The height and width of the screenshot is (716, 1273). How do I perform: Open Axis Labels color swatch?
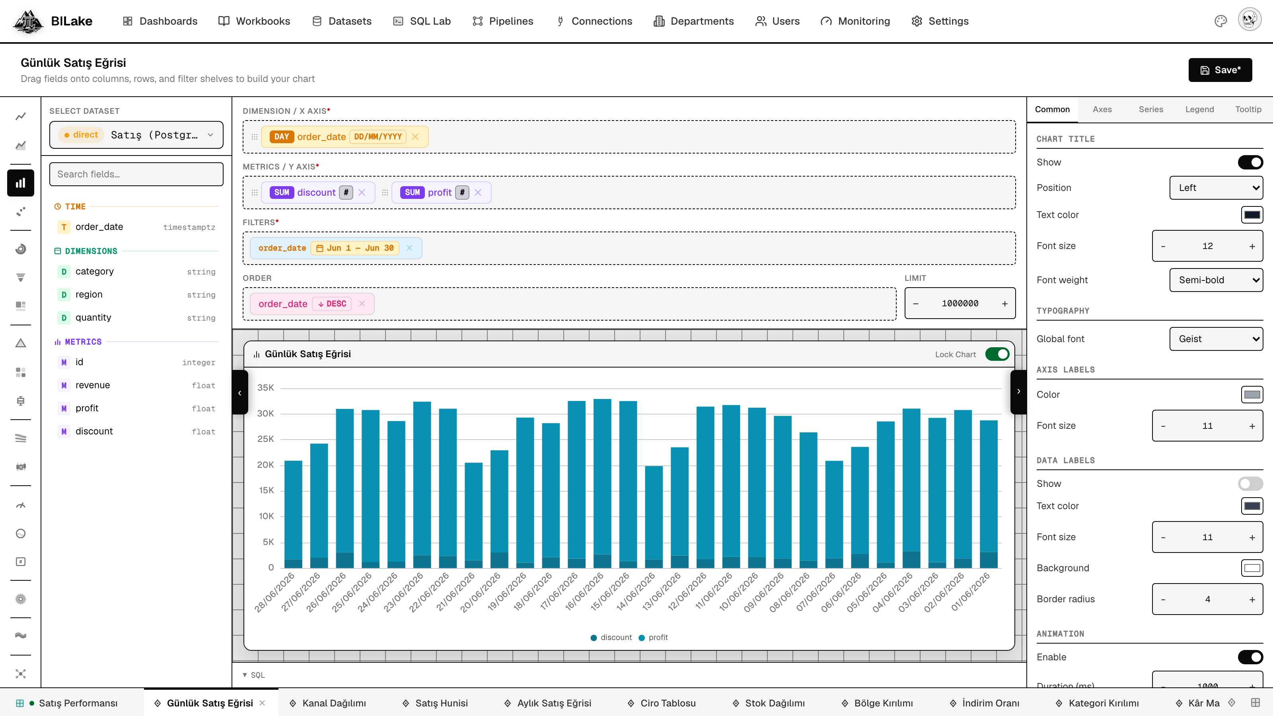coord(1252,395)
